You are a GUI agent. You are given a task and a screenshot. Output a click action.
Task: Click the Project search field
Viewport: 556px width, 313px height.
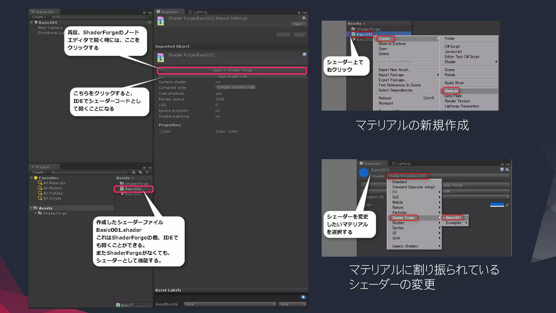[x=90, y=172]
